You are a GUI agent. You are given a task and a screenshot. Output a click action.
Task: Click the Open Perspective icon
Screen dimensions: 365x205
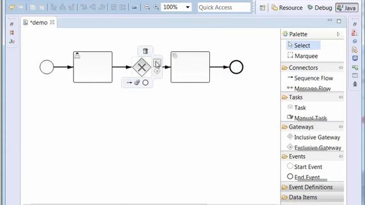click(262, 7)
